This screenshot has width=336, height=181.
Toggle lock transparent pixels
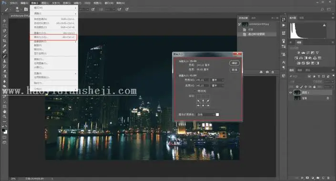pyautogui.click(x=297, y=87)
